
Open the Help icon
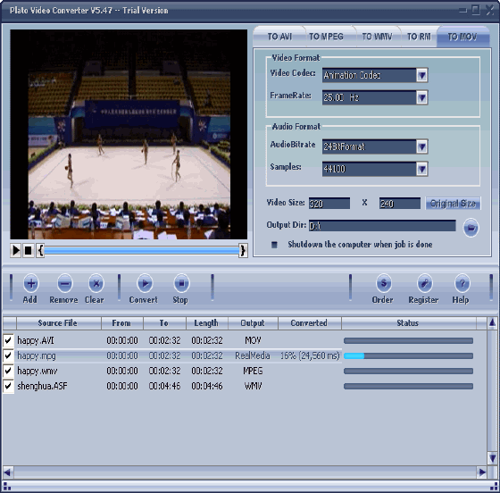tap(462, 283)
